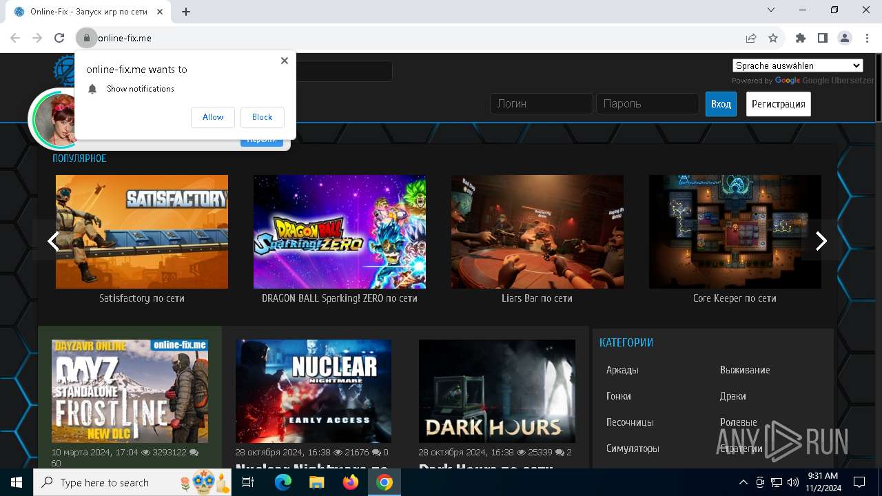This screenshot has width=882, height=496.
Task: Select the Выживание category
Action: point(745,370)
